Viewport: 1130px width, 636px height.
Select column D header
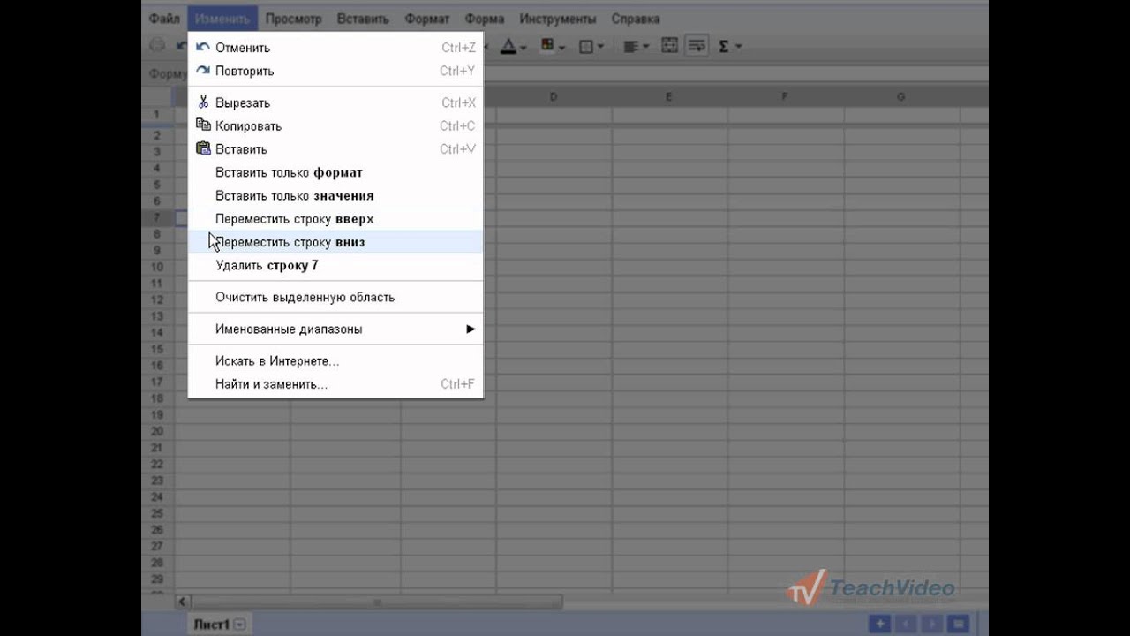click(x=554, y=96)
